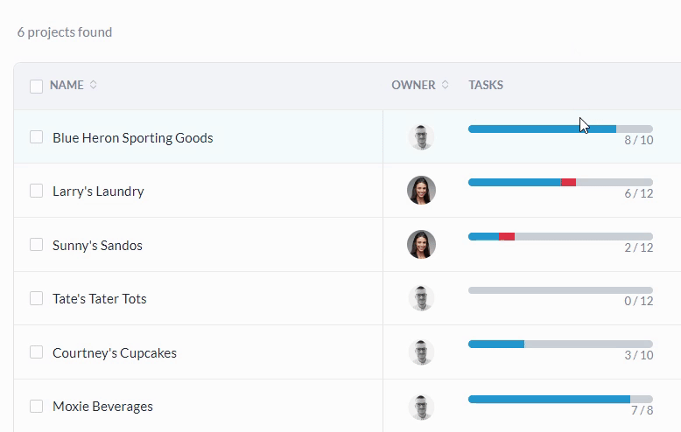Image resolution: width=681 pixels, height=432 pixels.
Task: Click owner avatar in Courtney's Cupcakes row
Action: (421, 352)
